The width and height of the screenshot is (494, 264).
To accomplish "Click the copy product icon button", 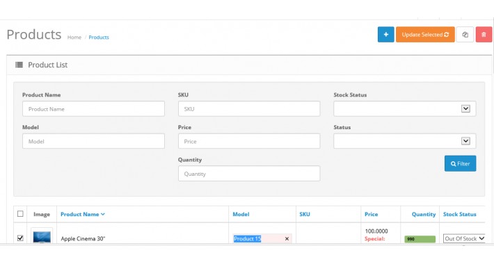I will pyautogui.click(x=465, y=34).
